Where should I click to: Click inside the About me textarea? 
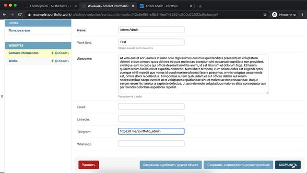tap(193, 74)
